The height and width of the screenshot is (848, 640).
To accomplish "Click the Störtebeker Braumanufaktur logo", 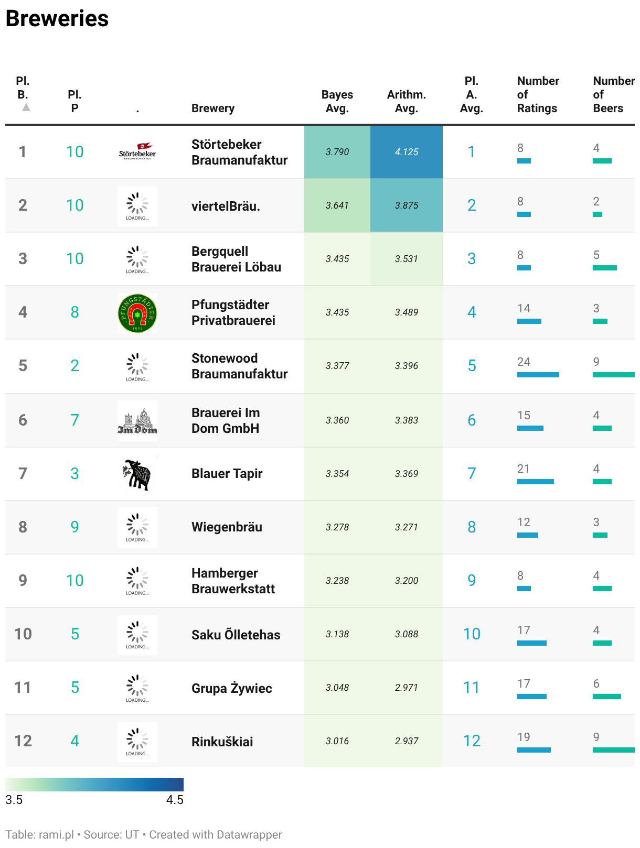I will (x=137, y=151).
